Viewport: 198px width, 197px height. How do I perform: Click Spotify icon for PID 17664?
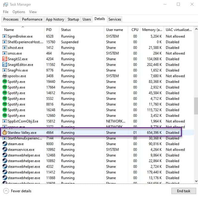[5, 87]
